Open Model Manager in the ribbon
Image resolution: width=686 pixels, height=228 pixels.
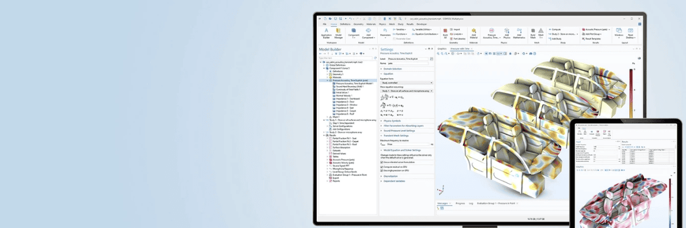[x=338, y=32]
